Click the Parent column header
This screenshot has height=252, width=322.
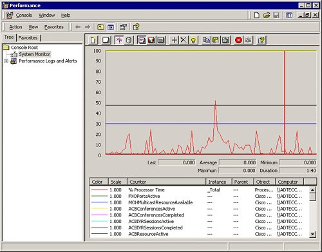coord(243,182)
